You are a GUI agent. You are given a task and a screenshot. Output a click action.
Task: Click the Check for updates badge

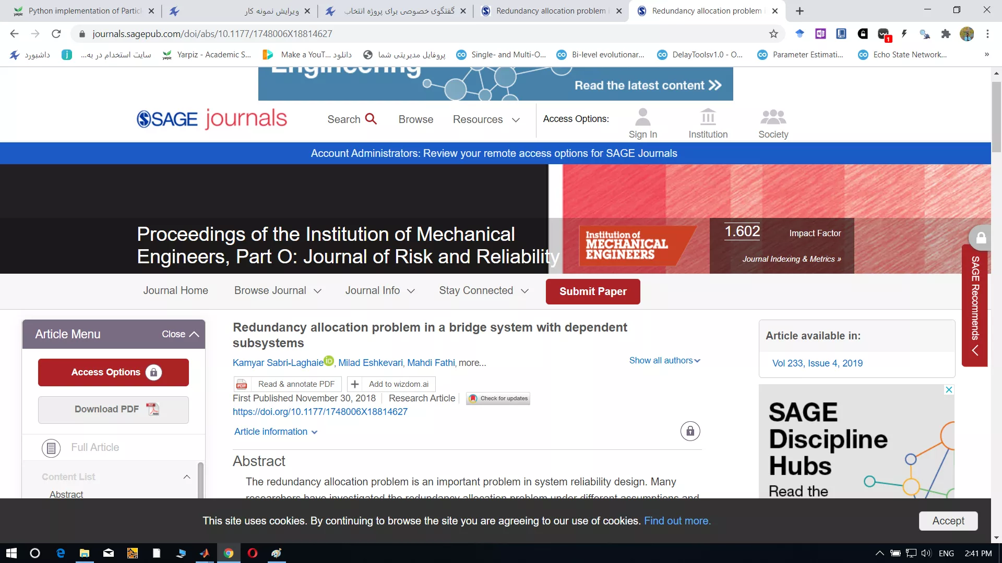click(x=498, y=398)
